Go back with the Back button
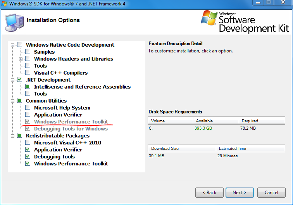 coord(209,193)
